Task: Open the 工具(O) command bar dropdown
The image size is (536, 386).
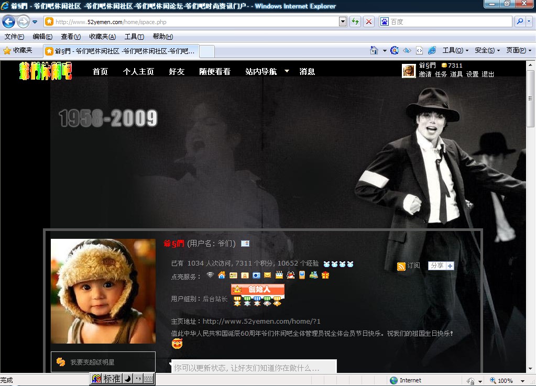Action: click(x=455, y=51)
